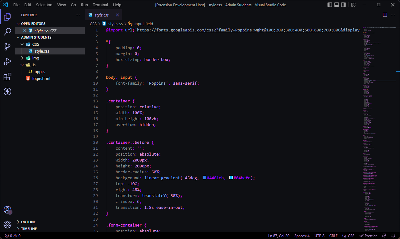Screen dimensions: 400x239
Task: Open Run and Debug panel
Action: 7,61
